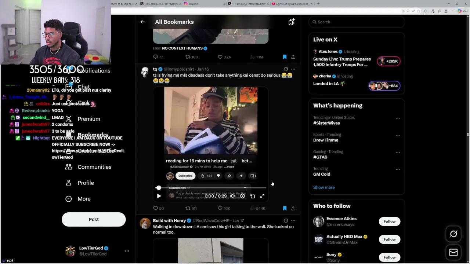Open more options for the GM Cold trend
The width and height of the screenshot is (470, 264).
(398, 169)
